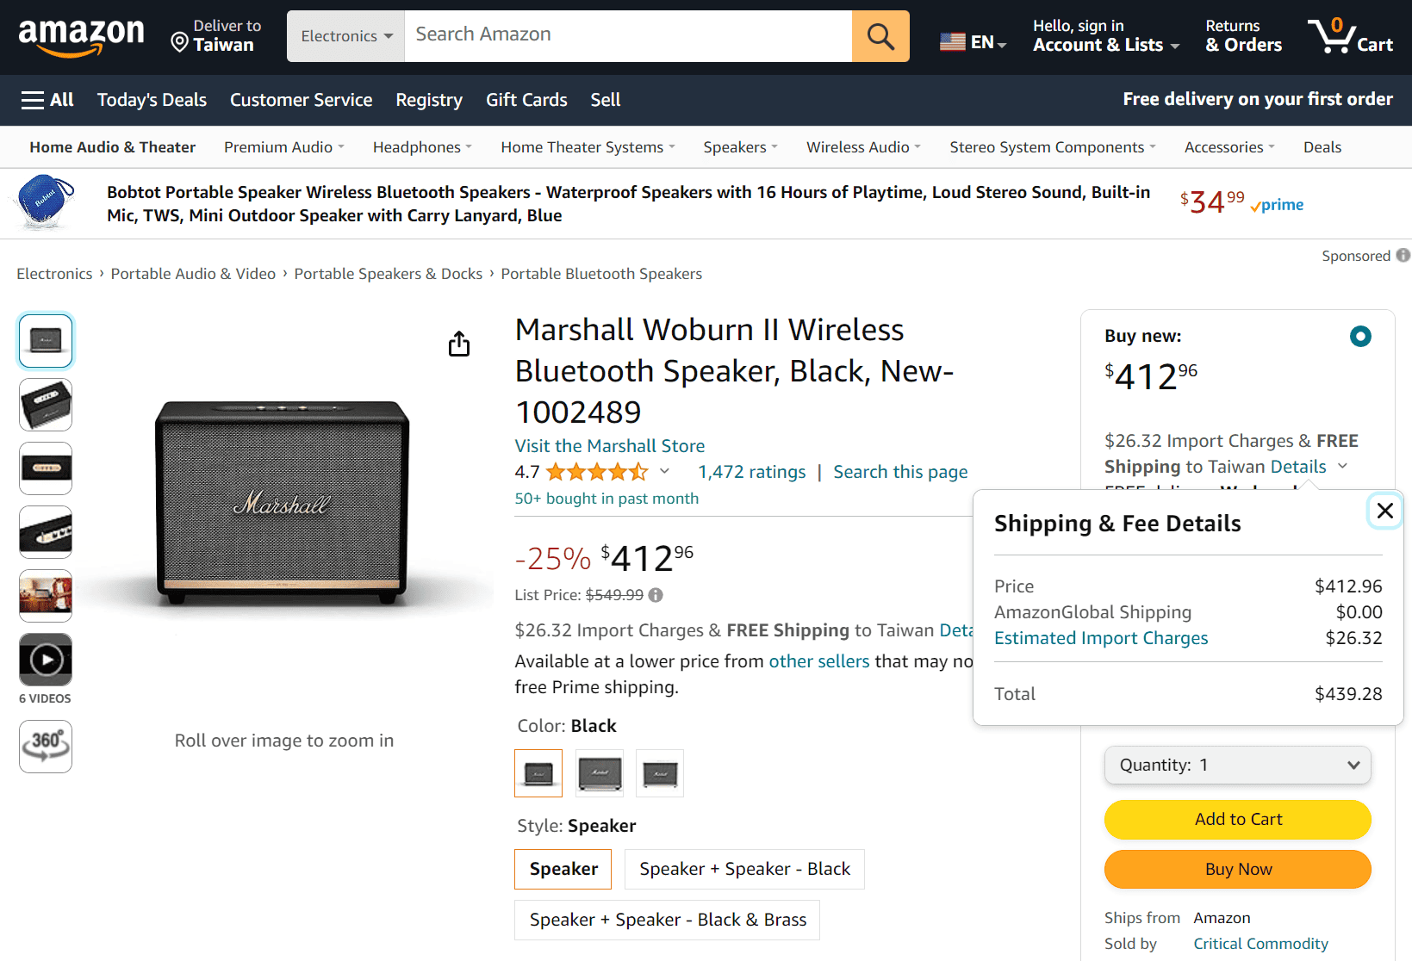Open the shopping cart

point(1350,35)
